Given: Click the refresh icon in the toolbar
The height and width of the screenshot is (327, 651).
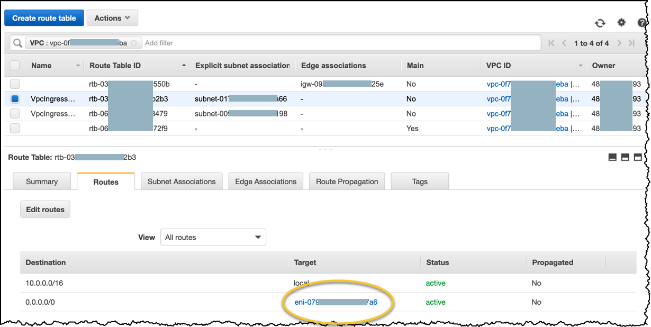Looking at the screenshot, I should 600,23.
